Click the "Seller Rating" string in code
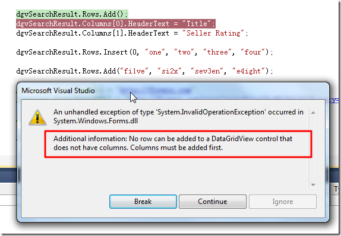This screenshot has width=341, height=236. click(x=213, y=33)
